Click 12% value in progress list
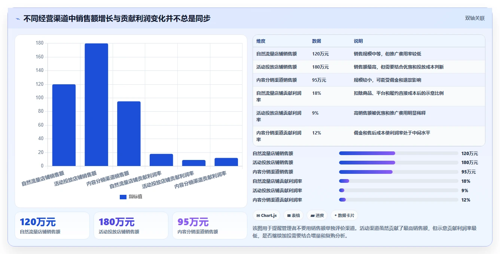The height and width of the screenshot is (254, 500). click(x=466, y=200)
